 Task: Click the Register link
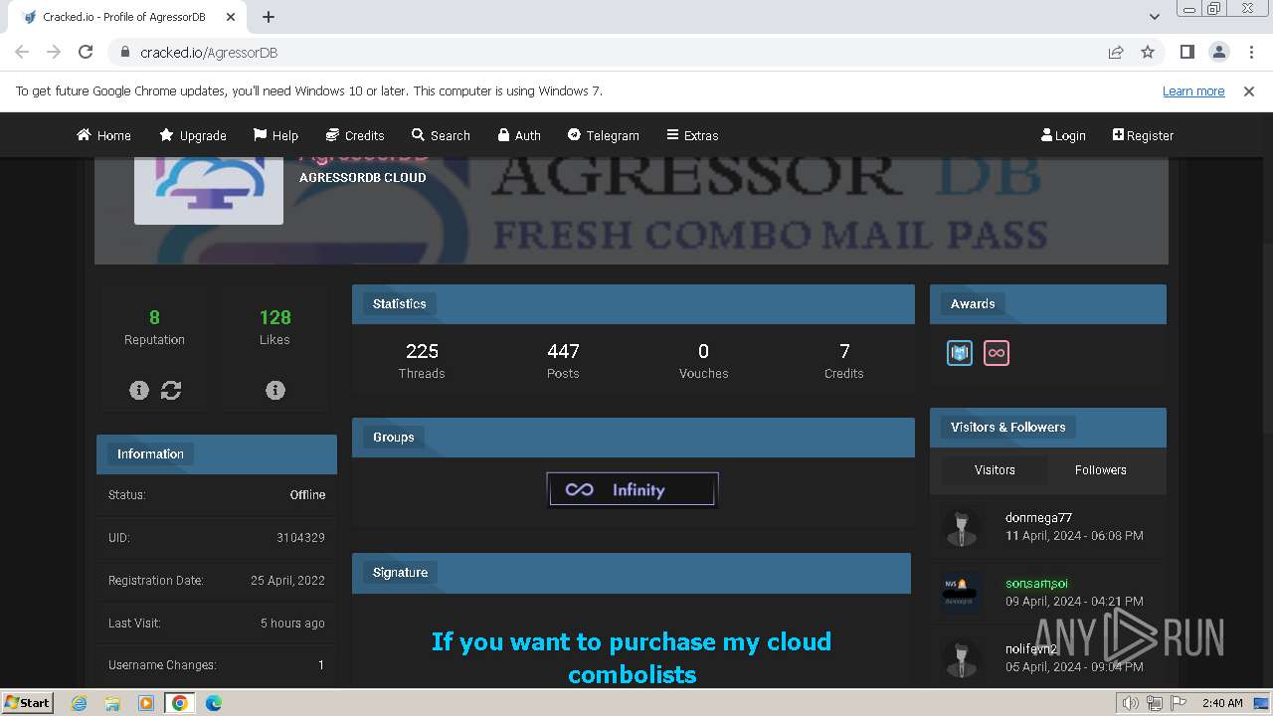pos(1143,135)
